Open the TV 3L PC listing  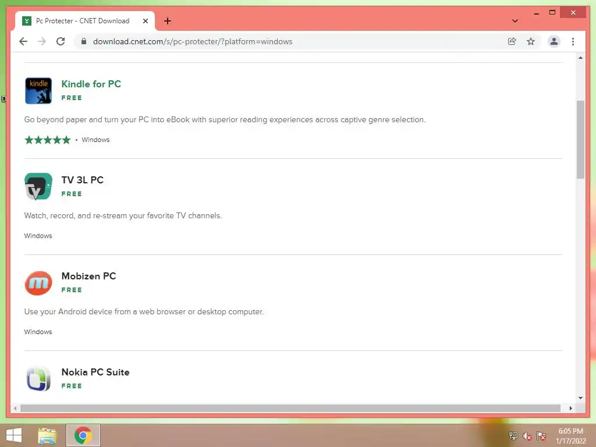(x=83, y=180)
